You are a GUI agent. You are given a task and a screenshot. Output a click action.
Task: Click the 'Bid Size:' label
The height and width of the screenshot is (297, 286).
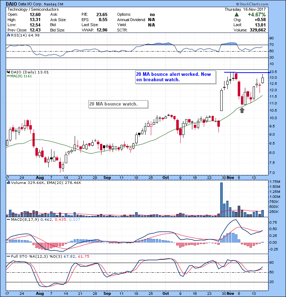58,30
